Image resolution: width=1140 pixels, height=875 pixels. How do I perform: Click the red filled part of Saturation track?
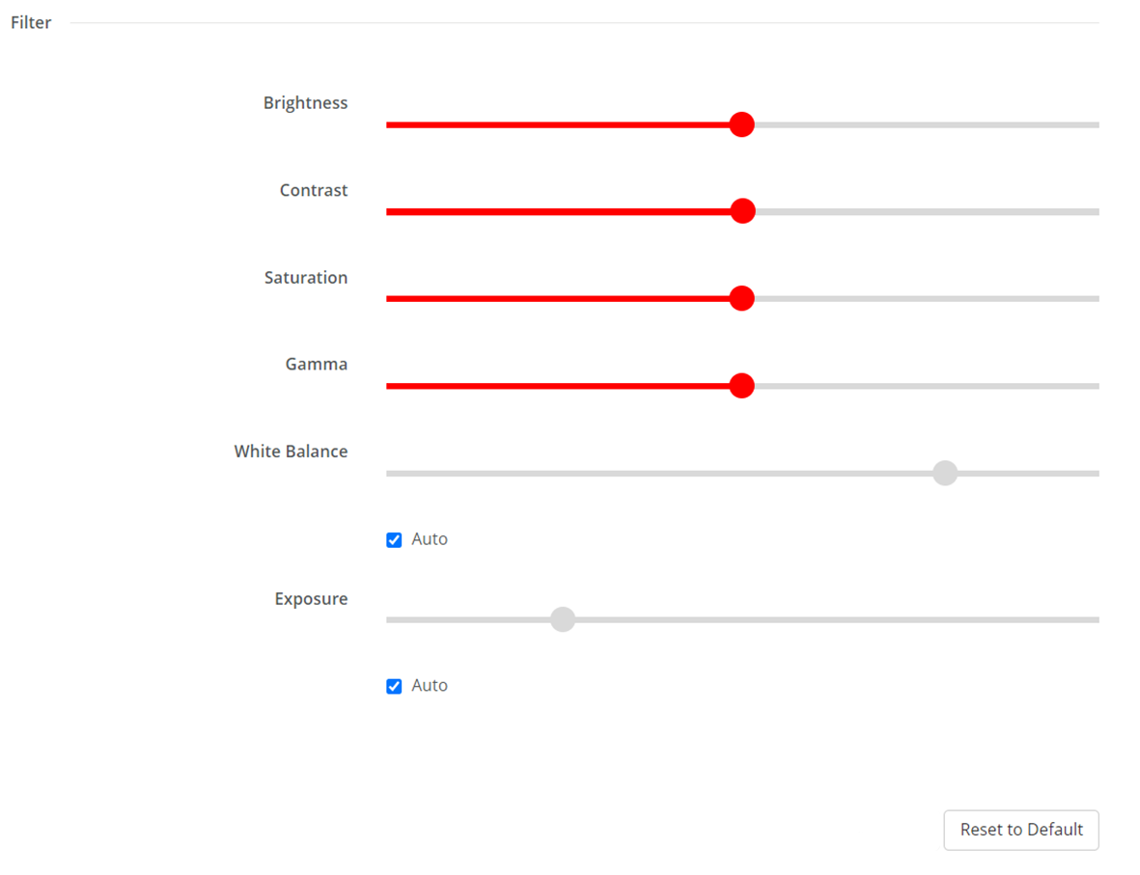coord(558,299)
